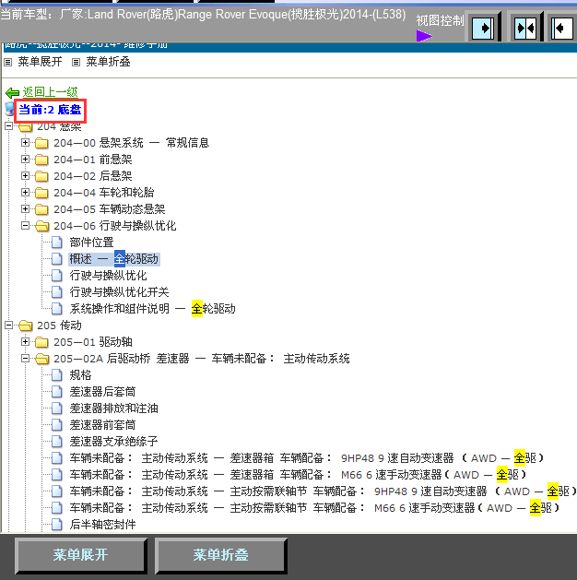Open 返回上一级 link
Viewport: 577px width, 580px height.
pos(51,91)
